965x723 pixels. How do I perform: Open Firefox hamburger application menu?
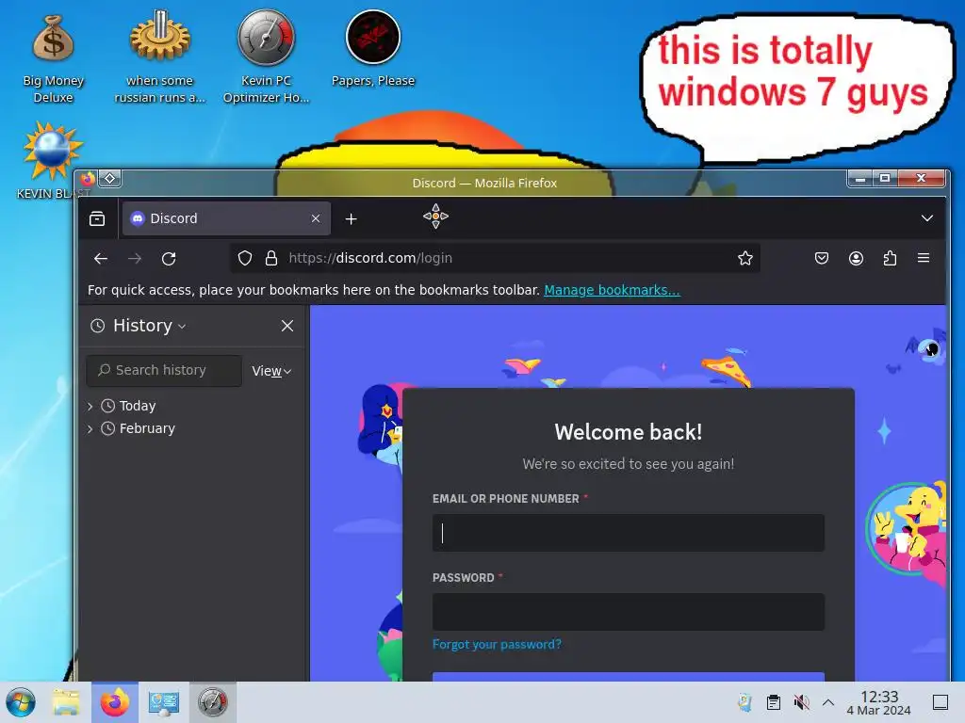pyautogui.click(x=924, y=258)
